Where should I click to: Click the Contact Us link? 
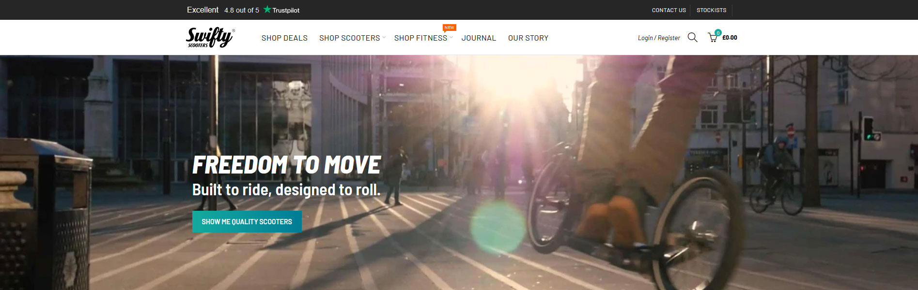point(669,10)
